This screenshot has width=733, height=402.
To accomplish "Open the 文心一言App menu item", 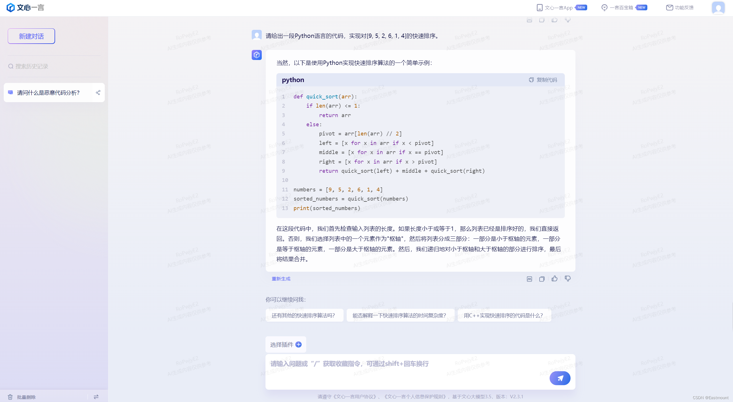I will tap(558, 8).
